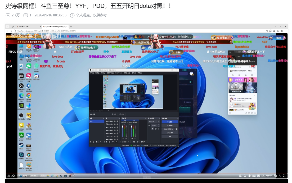This screenshot has height=183, width=292.
Task: Expand the desktop audio channel dropdown arrow
Action: 128,122
